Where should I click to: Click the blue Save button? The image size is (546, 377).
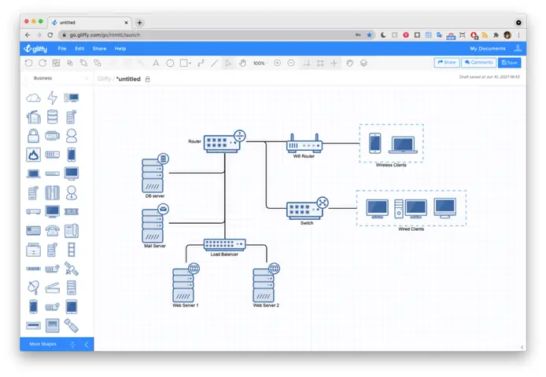click(x=510, y=63)
